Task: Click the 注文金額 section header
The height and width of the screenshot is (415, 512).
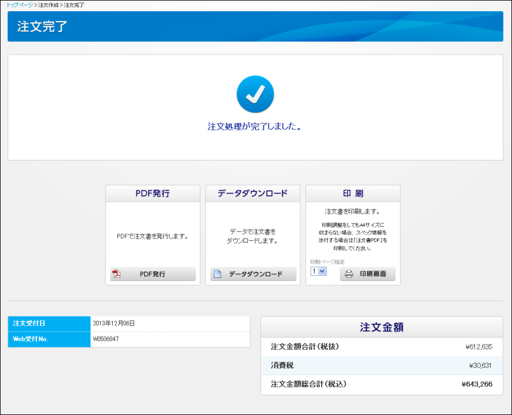Action: (x=382, y=327)
